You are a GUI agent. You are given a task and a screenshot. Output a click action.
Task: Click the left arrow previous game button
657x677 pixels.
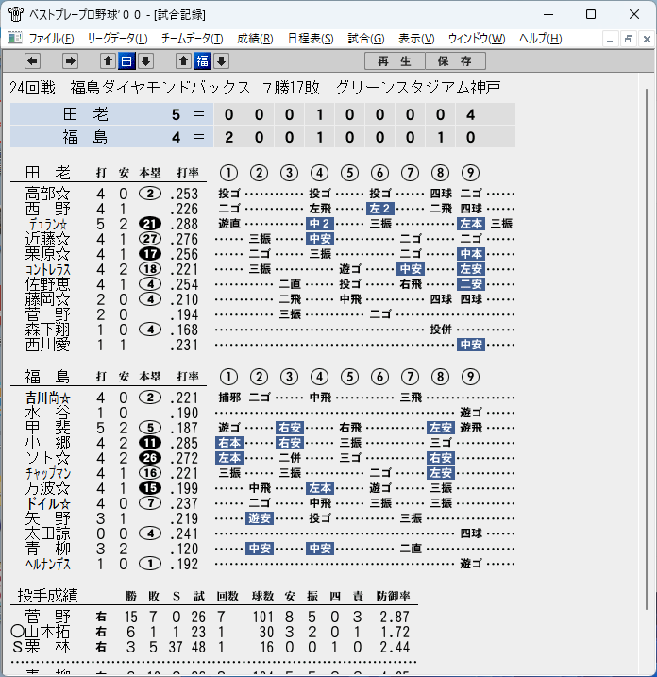pyautogui.click(x=32, y=60)
